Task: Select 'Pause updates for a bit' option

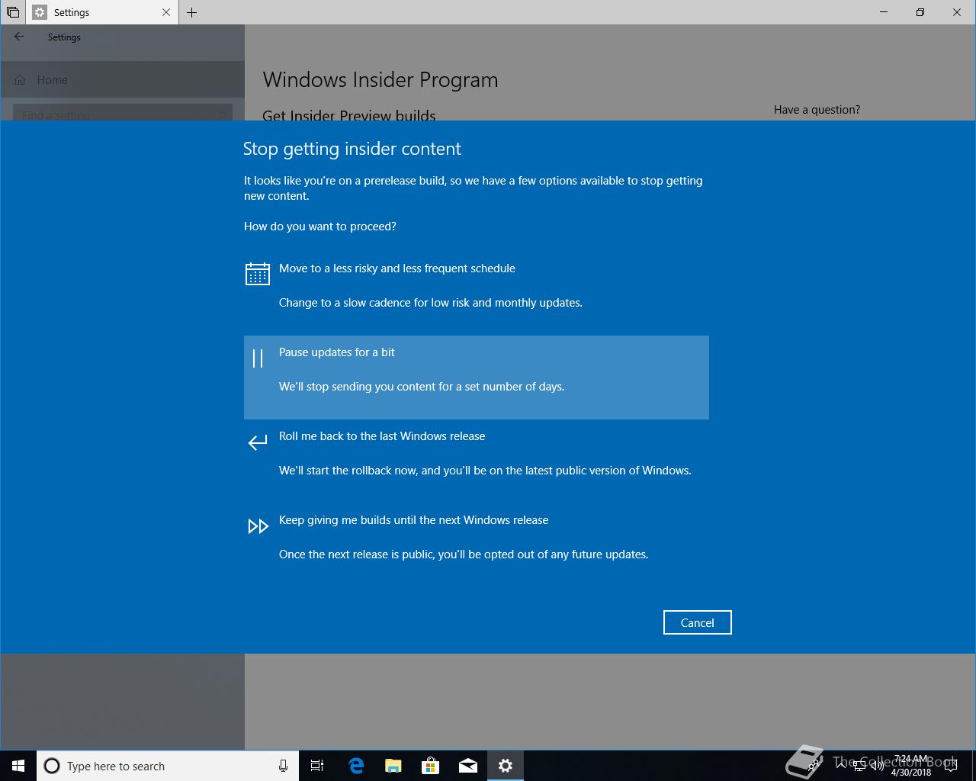Action: pyautogui.click(x=476, y=378)
